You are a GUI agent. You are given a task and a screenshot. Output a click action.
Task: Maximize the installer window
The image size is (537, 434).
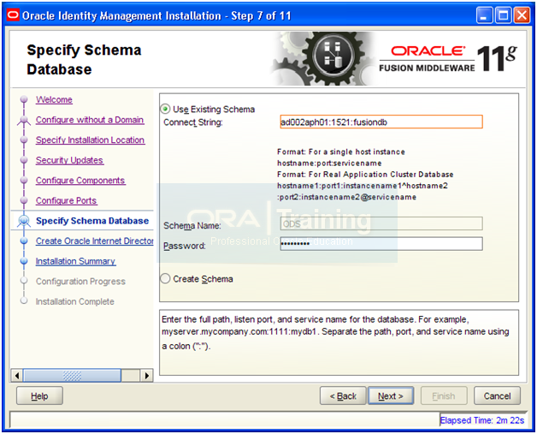point(503,15)
